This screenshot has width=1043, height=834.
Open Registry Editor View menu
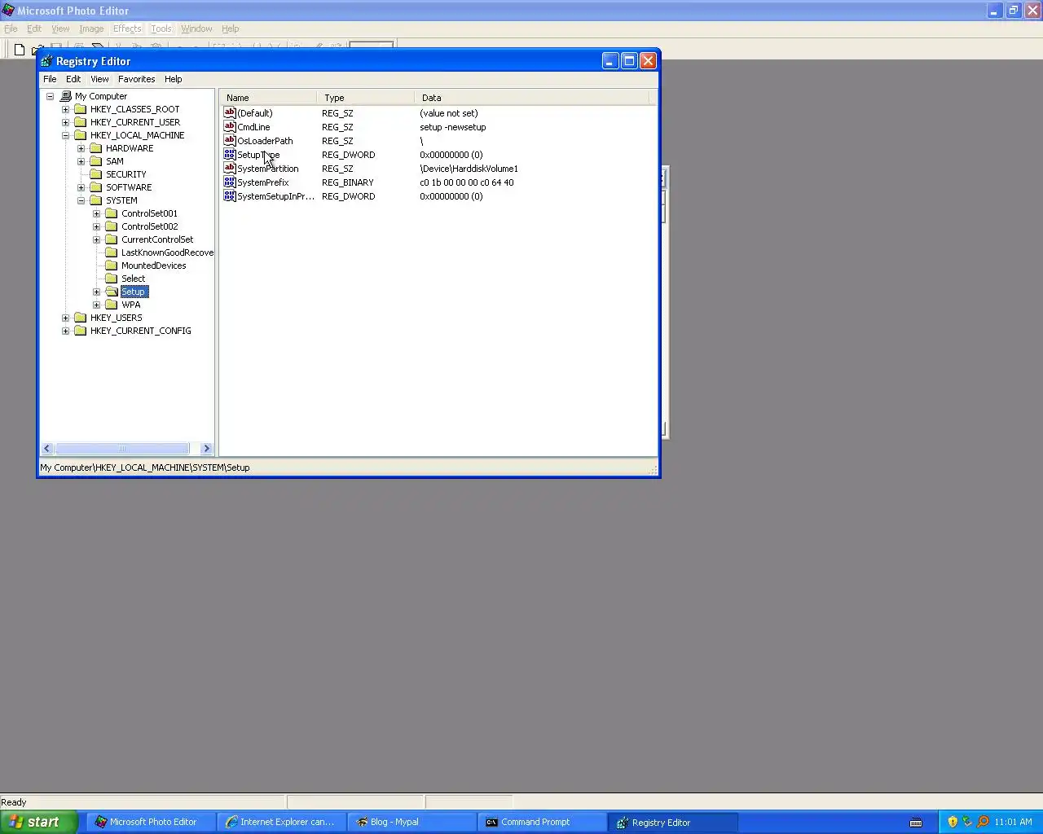99,79
